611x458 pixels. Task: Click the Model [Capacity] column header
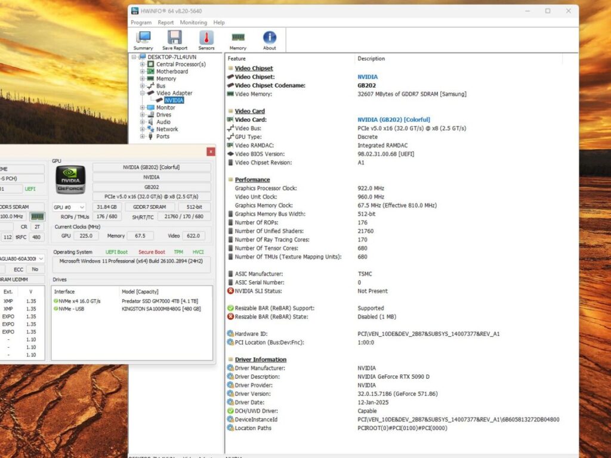[140, 292]
